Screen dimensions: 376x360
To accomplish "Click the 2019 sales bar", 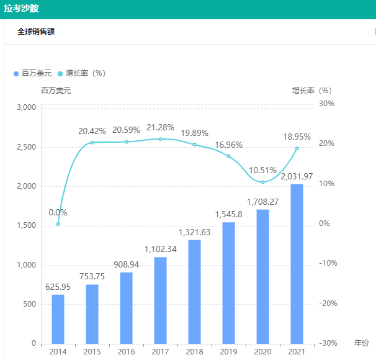I will pyautogui.click(x=229, y=283).
